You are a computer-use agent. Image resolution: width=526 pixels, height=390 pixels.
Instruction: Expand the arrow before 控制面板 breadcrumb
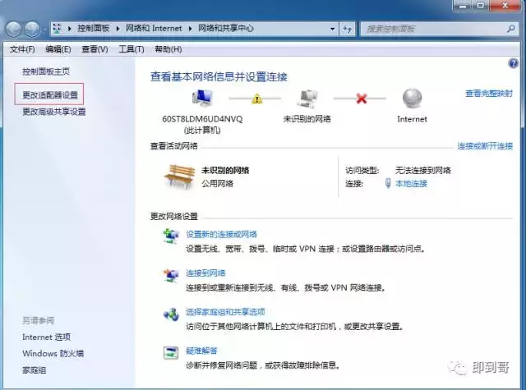pyautogui.click(x=69, y=29)
